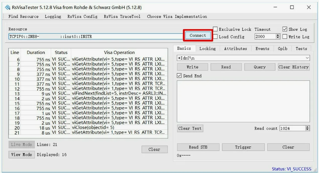Switch to the Attributes tab
The width and height of the screenshot is (319, 173).
click(235, 49)
